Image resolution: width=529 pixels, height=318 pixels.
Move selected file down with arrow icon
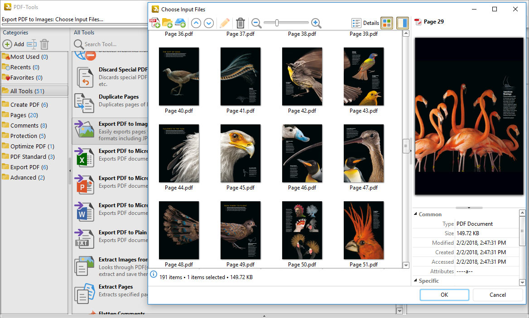point(209,23)
